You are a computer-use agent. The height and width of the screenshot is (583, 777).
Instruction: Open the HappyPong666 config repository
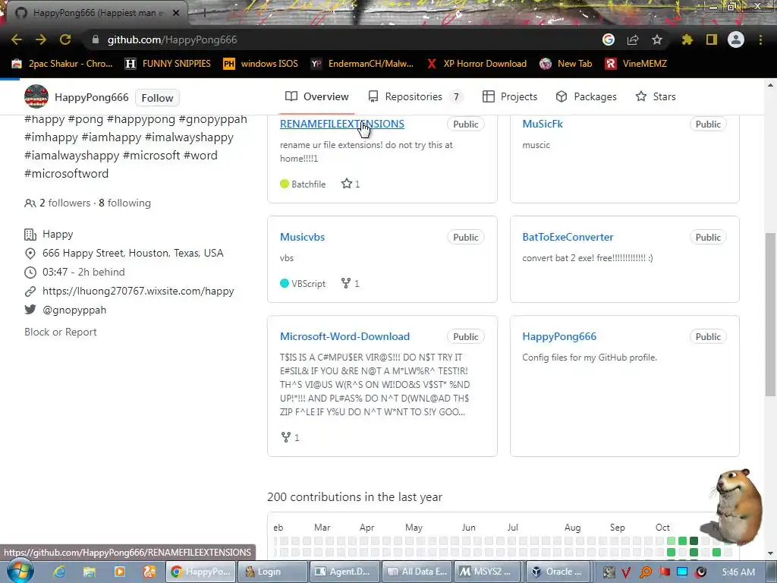(559, 336)
